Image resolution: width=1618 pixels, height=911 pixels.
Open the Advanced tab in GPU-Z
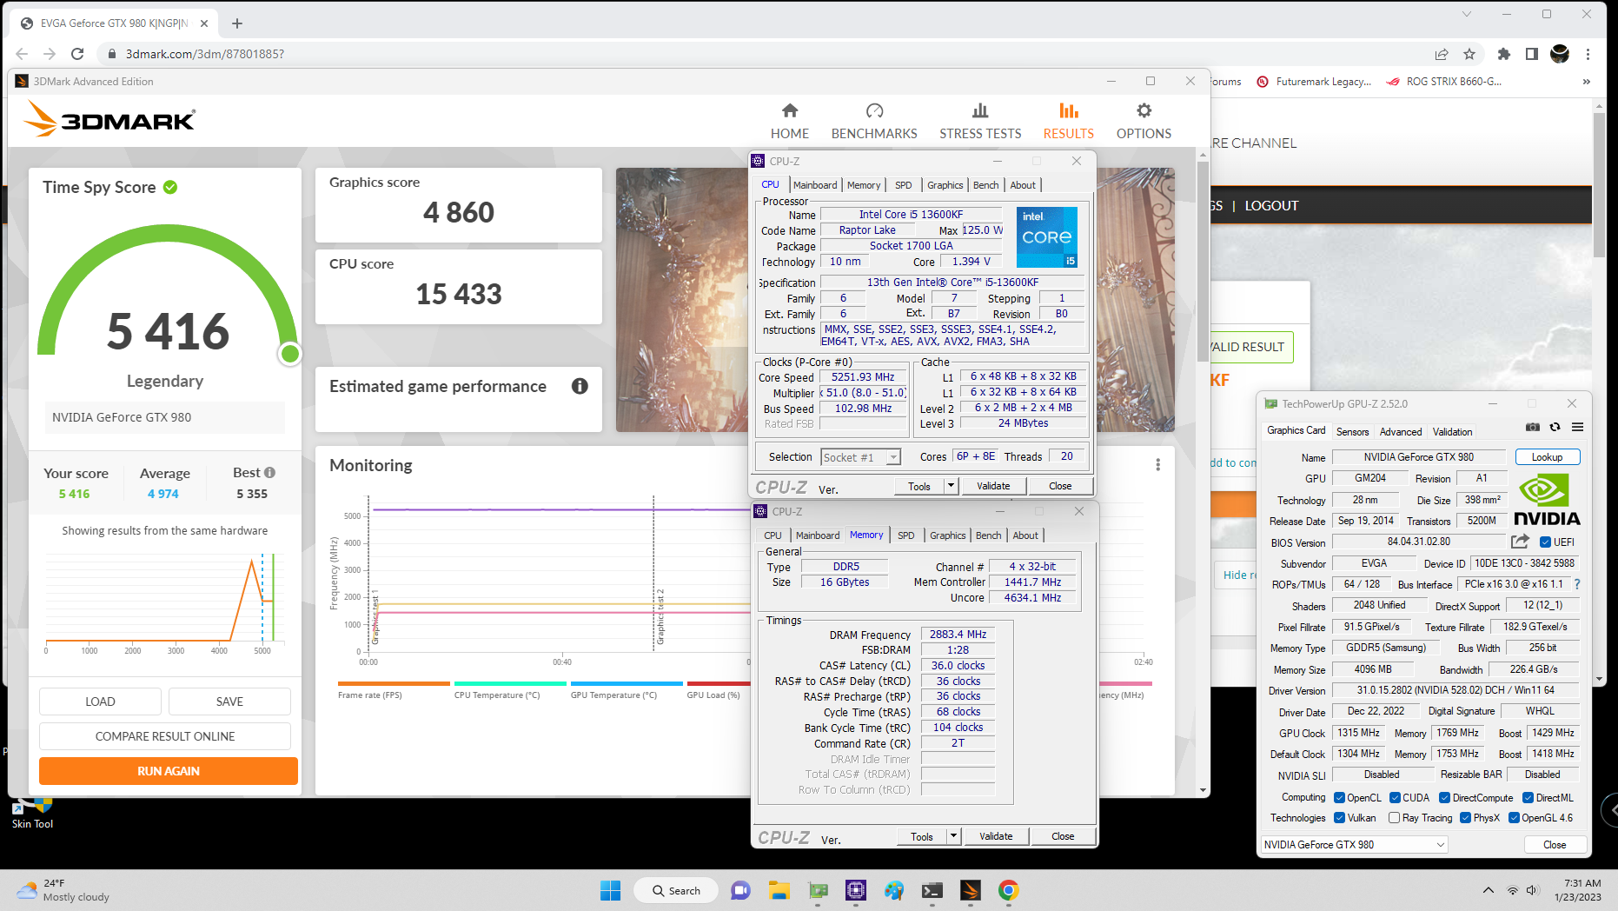click(1401, 432)
